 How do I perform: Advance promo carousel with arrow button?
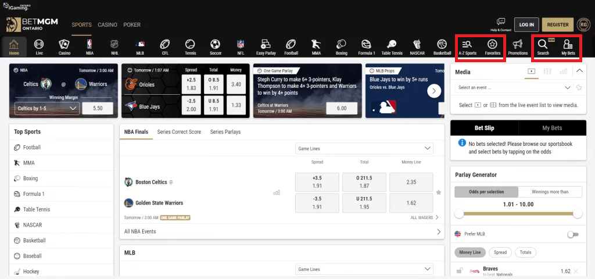pos(434,91)
